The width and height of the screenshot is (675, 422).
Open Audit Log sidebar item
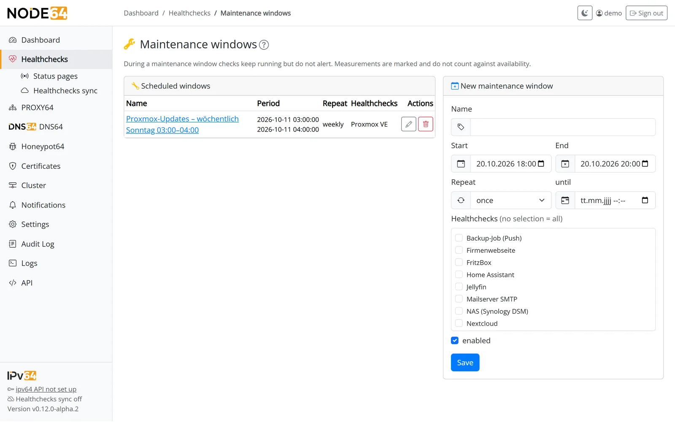click(x=56, y=244)
